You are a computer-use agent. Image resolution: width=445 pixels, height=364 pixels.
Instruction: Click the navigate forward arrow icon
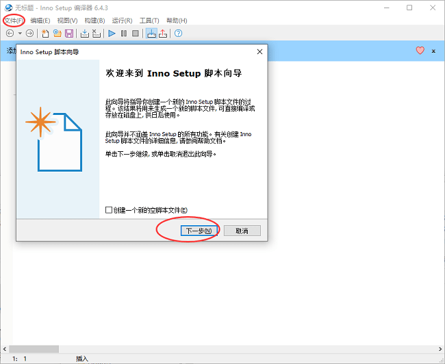(x=29, y=34)
